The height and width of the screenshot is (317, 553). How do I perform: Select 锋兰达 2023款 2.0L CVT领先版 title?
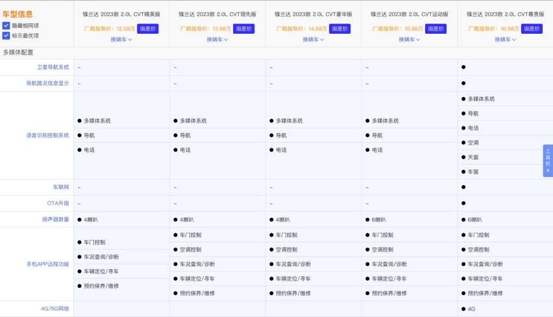coord(217,14)
